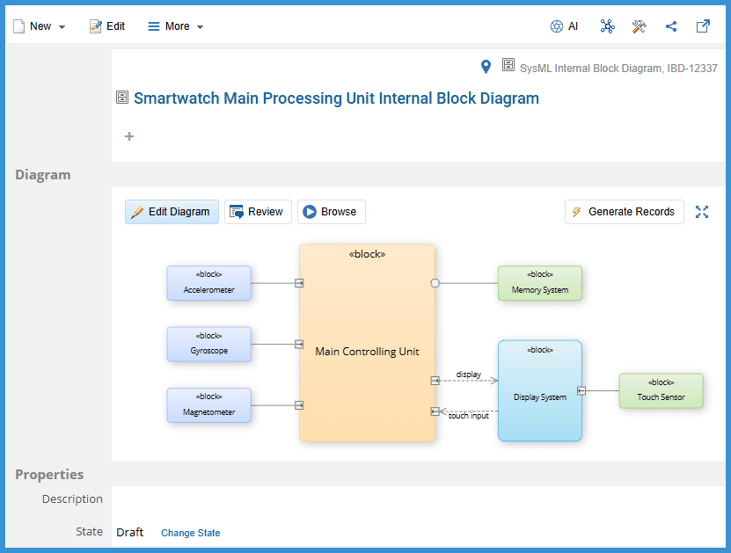Screen dimensions: 731x553
Task: Open the relationship graph icon
Action: (x=607, y=26)
